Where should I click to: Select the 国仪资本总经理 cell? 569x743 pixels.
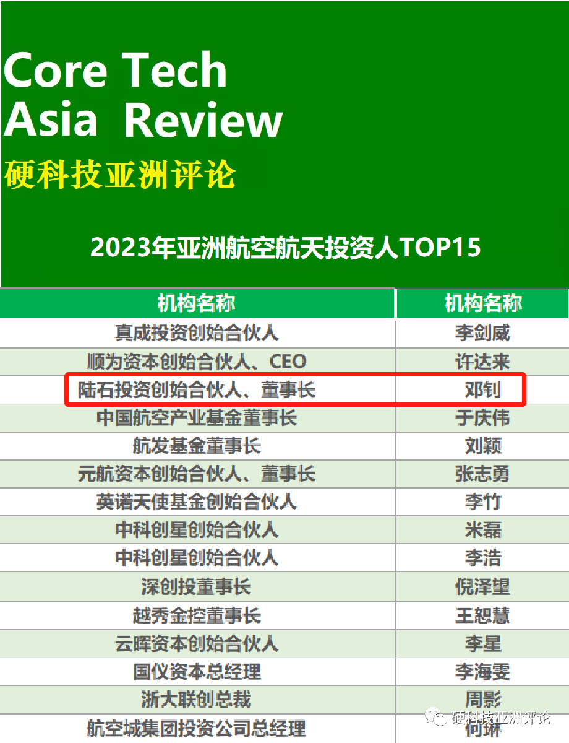pos(197,671)
